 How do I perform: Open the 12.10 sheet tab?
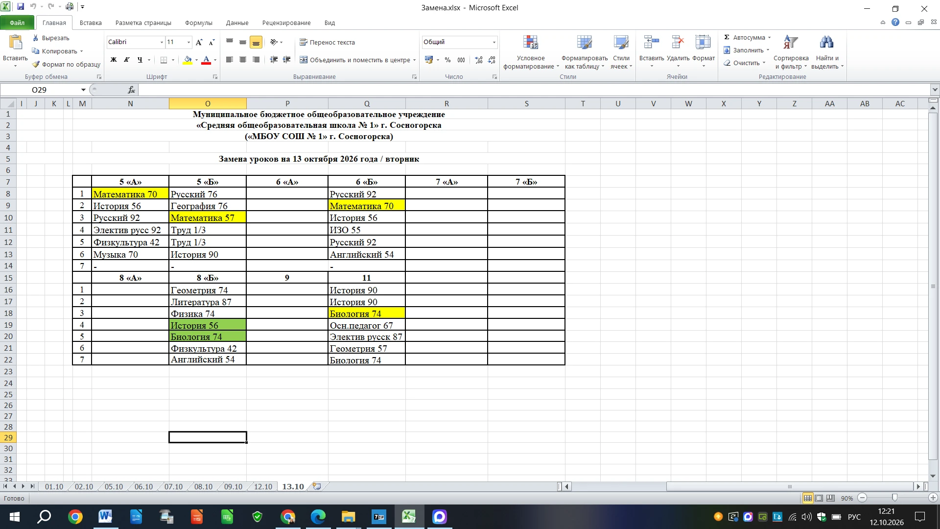[263, 486]
